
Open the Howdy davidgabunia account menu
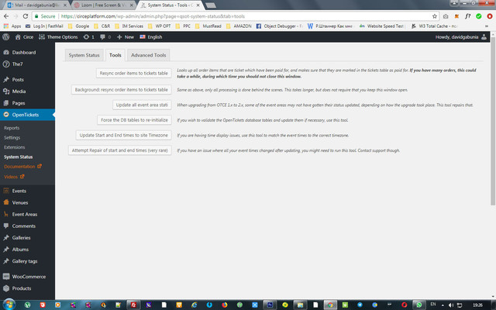coord(461,37)
